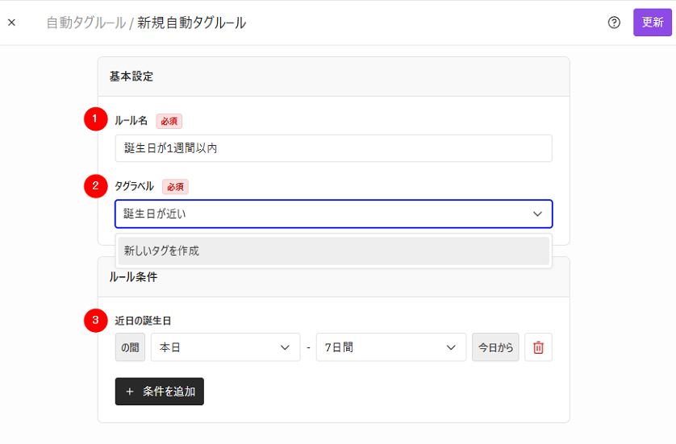
Task: Click the 基本設定 section header
Action: point(131,77)
